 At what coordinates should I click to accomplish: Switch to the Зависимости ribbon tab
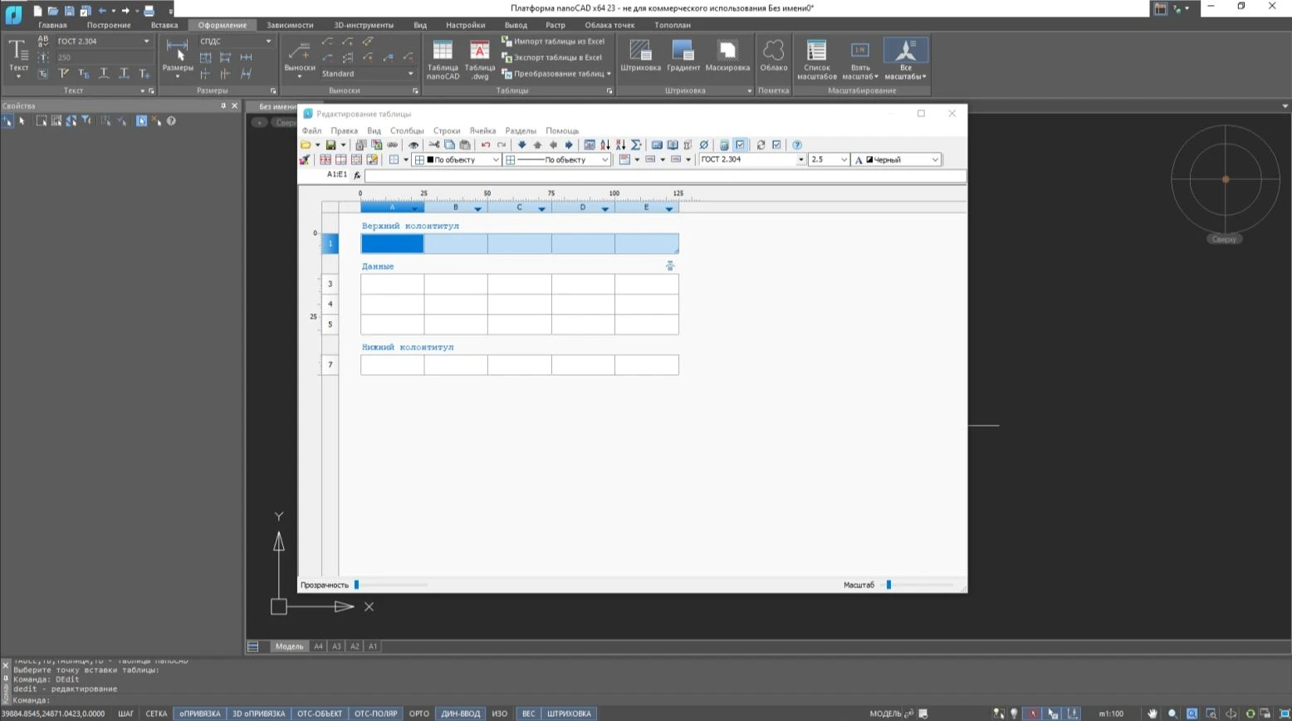click(x=290, y=25)
